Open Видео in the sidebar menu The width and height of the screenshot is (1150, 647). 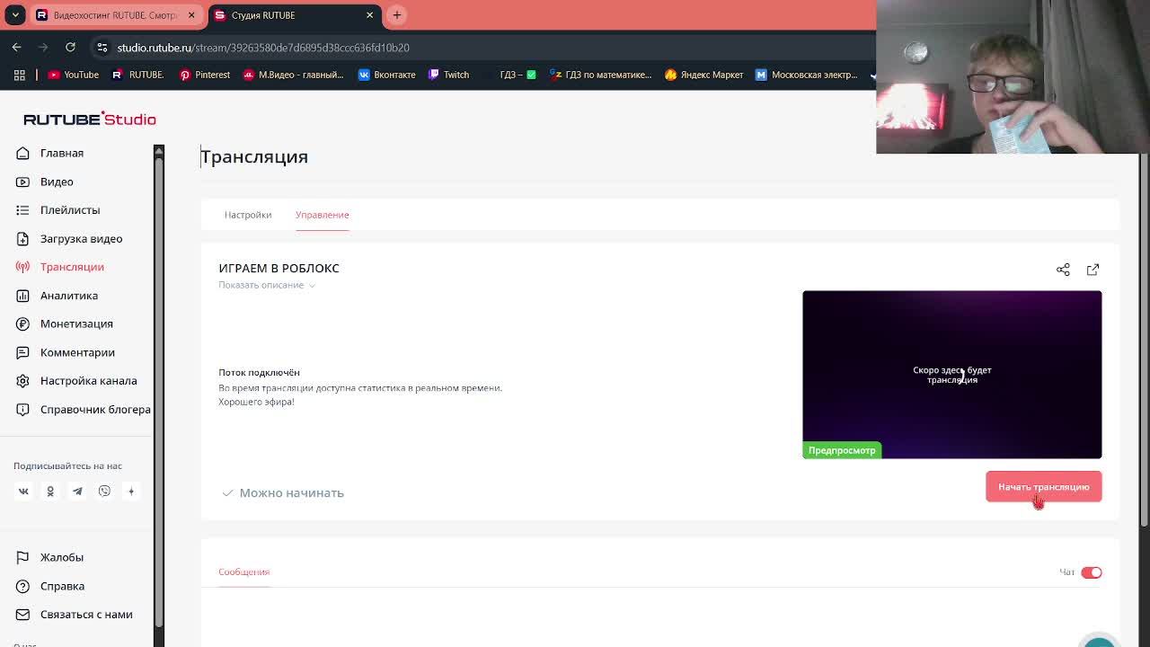click(x=57, y=182)
